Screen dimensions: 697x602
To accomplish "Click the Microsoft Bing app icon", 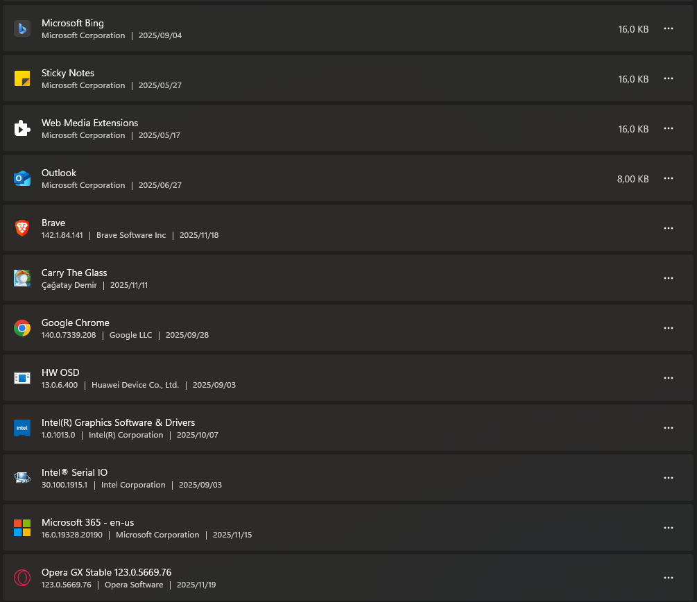I will pos(22,28).
